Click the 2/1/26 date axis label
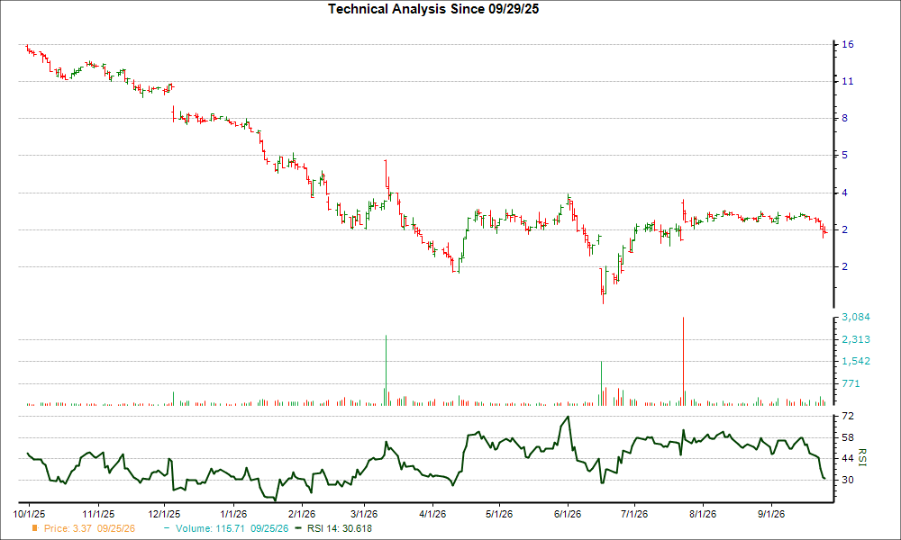 pos(302,514)
